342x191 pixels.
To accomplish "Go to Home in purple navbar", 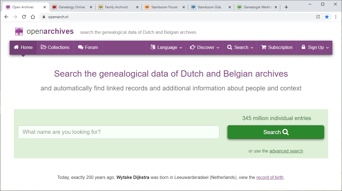I will 23,47.
